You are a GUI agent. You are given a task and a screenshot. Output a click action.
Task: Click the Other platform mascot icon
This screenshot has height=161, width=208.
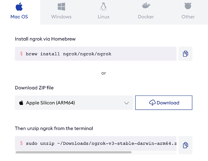[188, 6]
